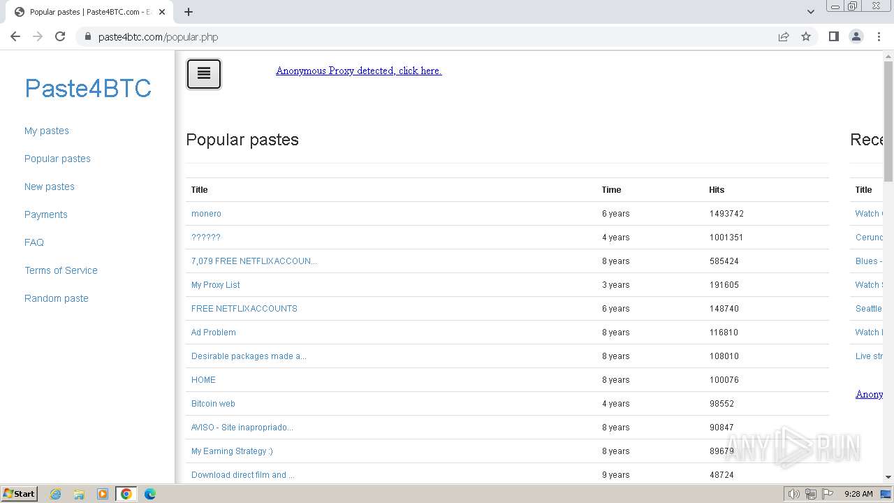Open FAQ in the sidebar

tap(34, 242)
